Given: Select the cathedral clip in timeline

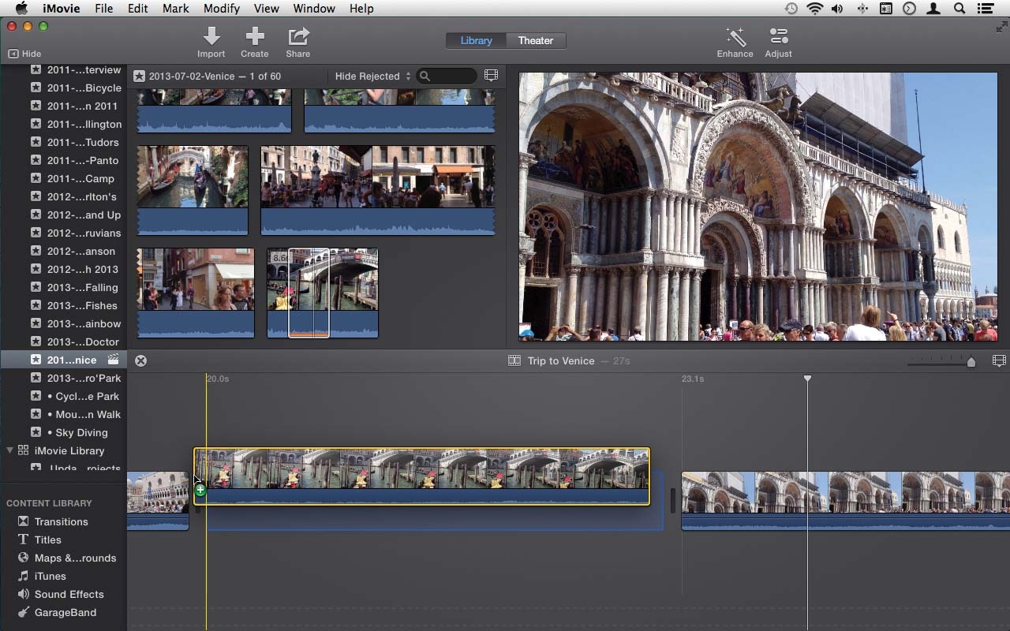Looking at the screenshot, I should click(845, 500).
